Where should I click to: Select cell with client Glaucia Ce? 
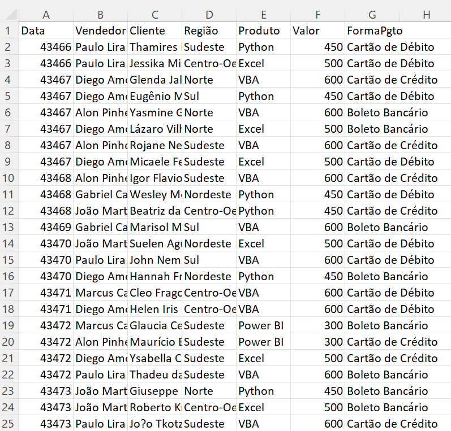(154, 325)
